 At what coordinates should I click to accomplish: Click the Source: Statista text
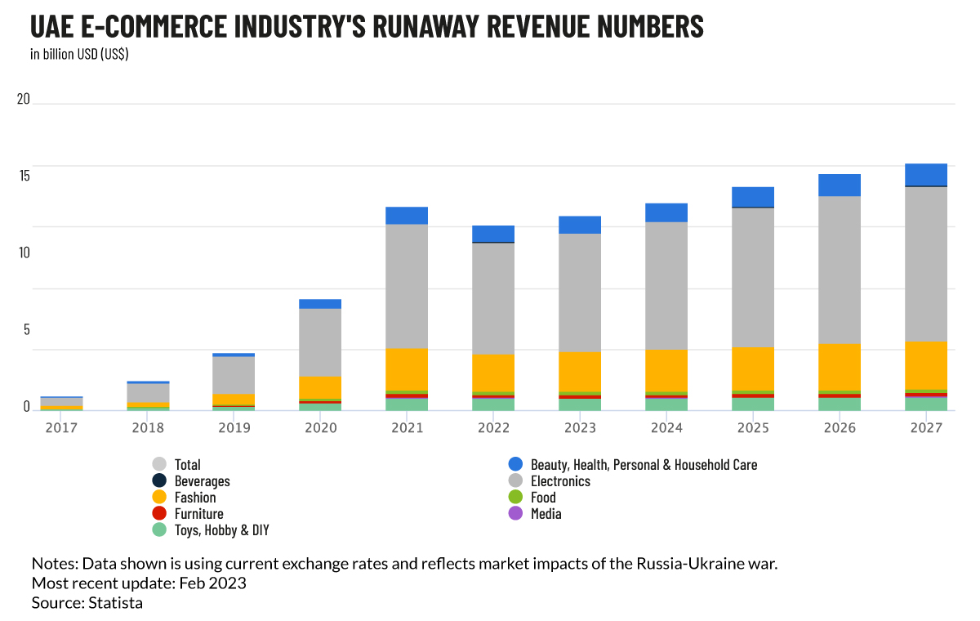click(x=87, y=602)
